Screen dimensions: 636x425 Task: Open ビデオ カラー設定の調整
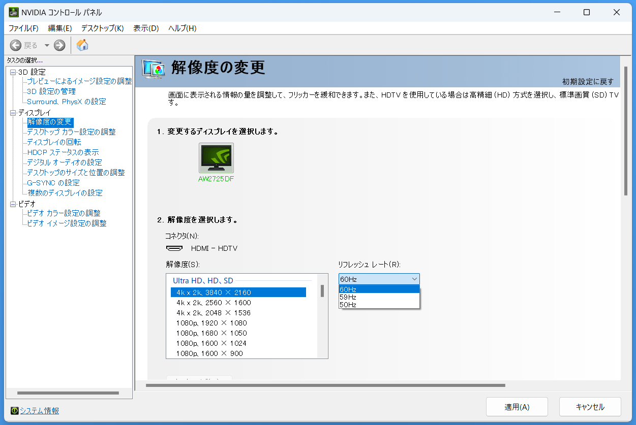pyautogui.click(x=64, y=213)
